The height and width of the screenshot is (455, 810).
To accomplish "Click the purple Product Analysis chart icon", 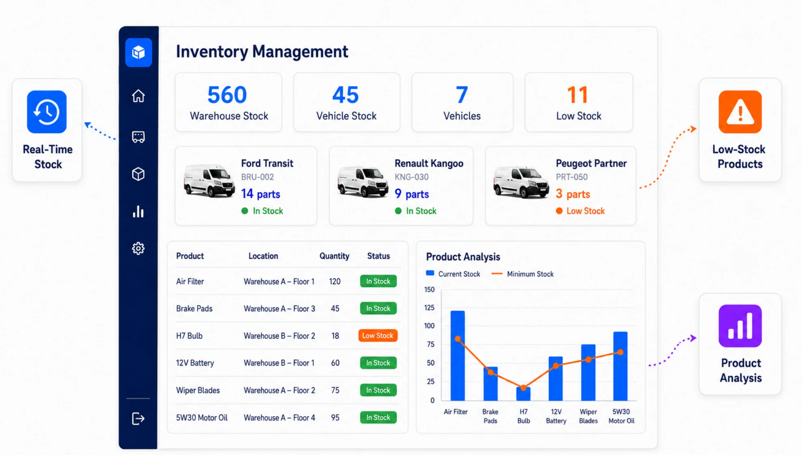I will pyautogui.click(x=740, y=326).
